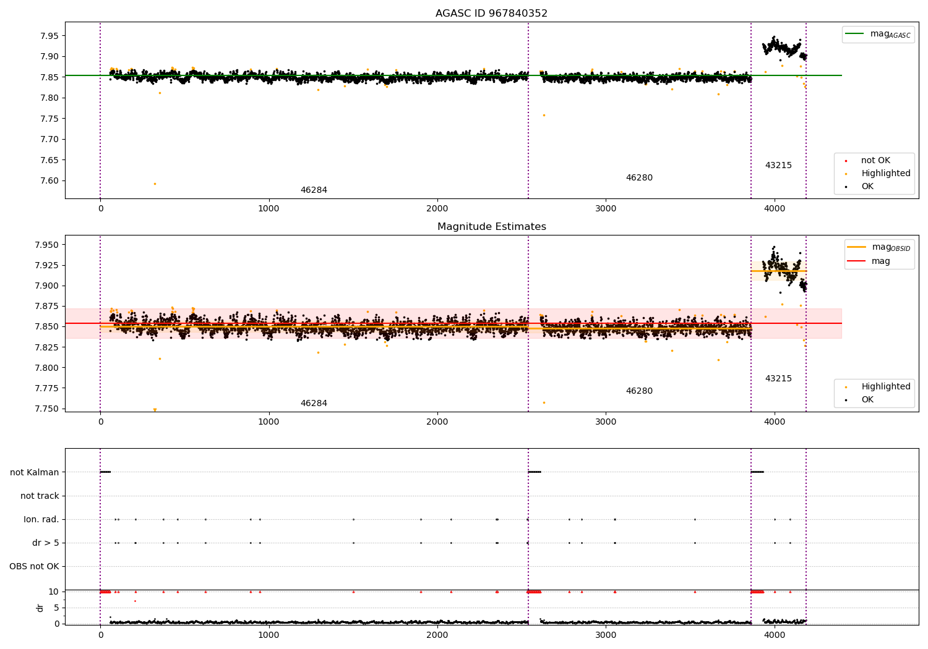Click 'OK' legend entry in top plot's lower legend
The height and width of the screenshot is (649, 928).
click(x=859, y=187)
